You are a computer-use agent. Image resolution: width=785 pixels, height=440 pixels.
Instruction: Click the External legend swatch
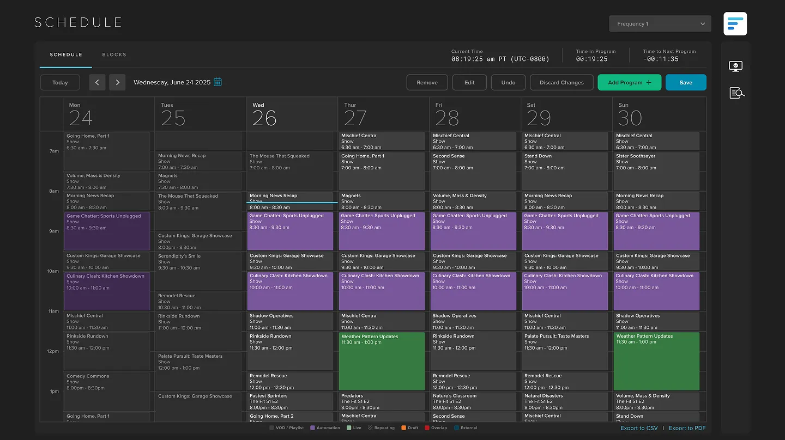tap(456, 428)
